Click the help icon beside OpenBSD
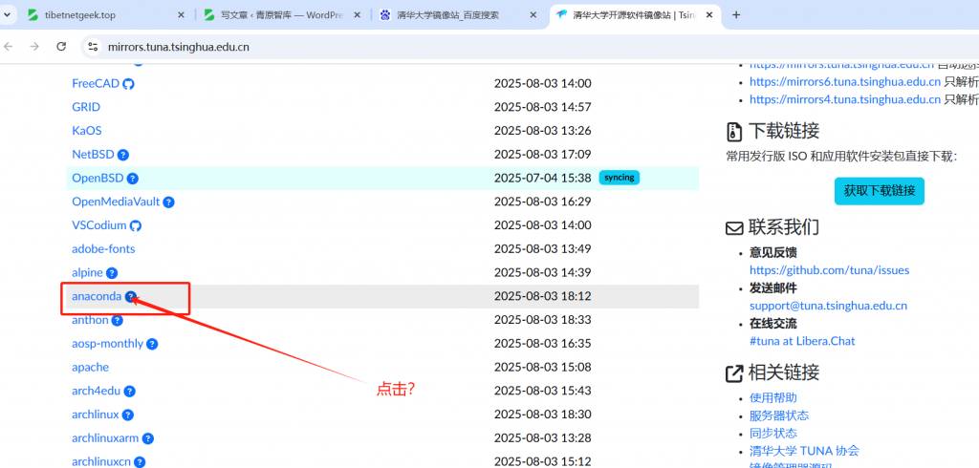This screenshot has width=979, height=468. pos(132,179)
